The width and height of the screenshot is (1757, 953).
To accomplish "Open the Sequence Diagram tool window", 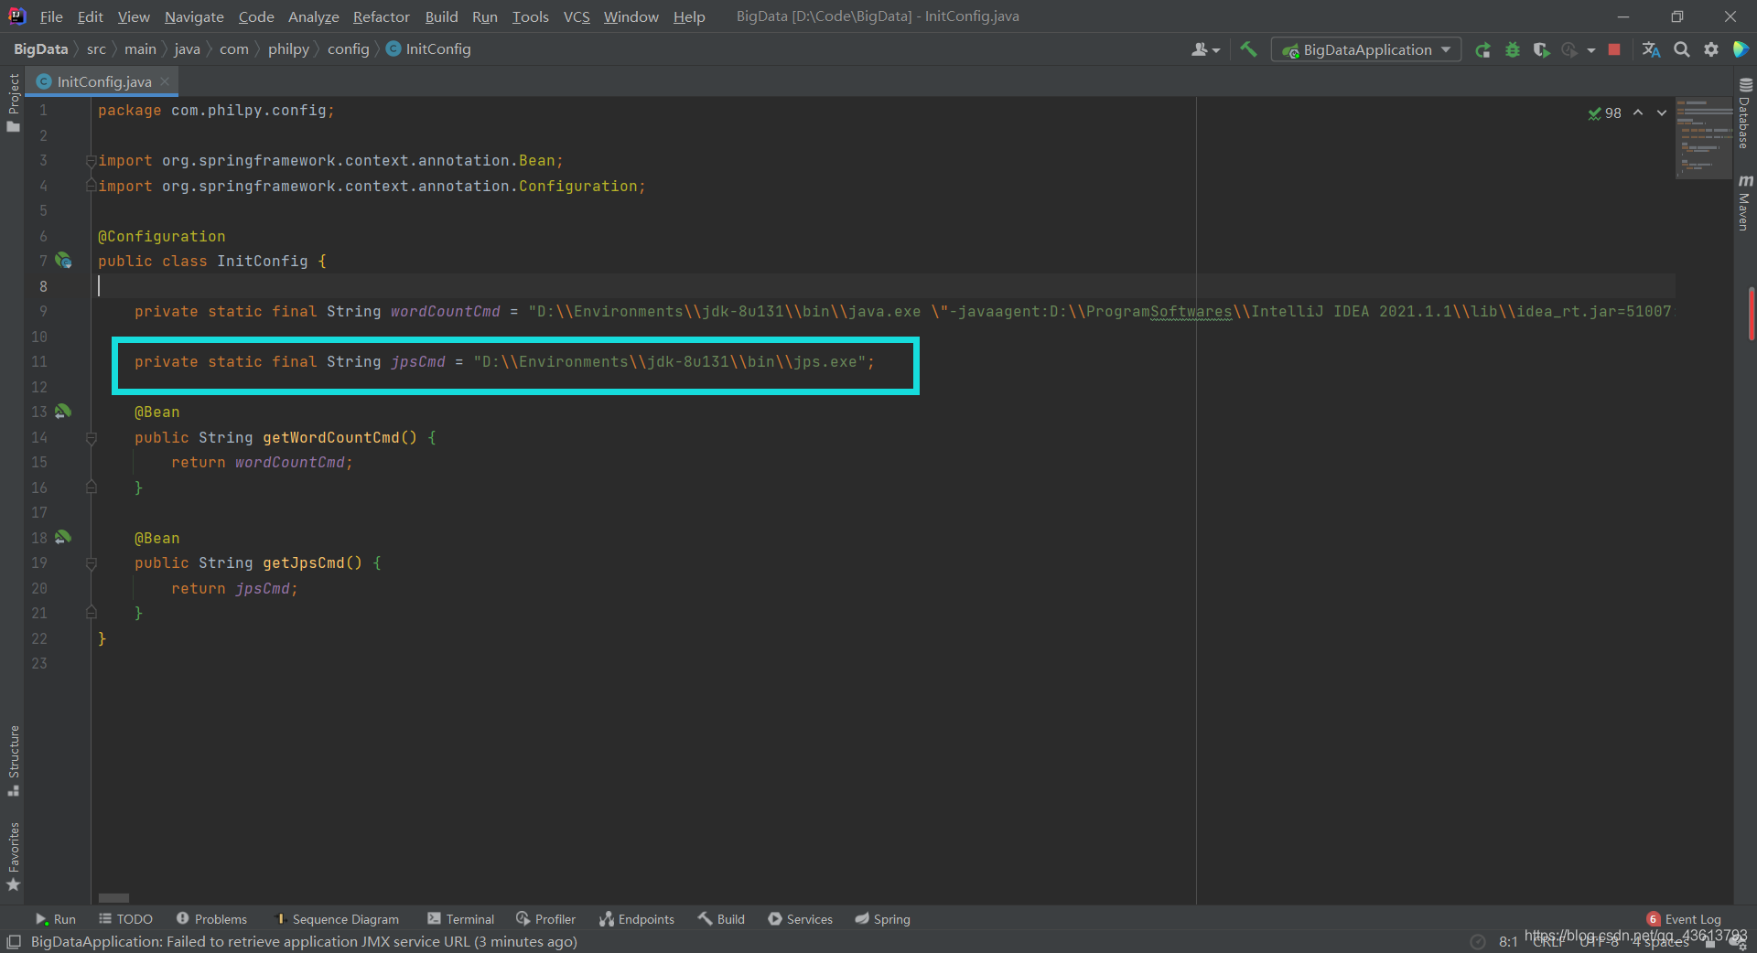I will [336, 919].
